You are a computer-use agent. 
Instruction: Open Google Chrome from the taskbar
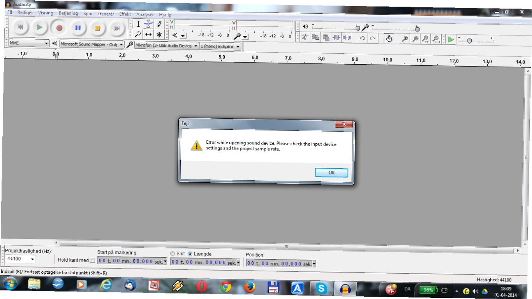click(x=225, y=288)
